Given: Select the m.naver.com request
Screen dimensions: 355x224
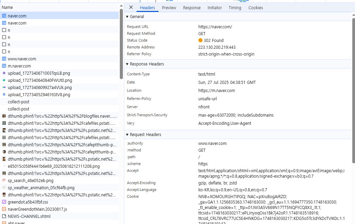Looking at the screenshot, I should coord(59,66).
